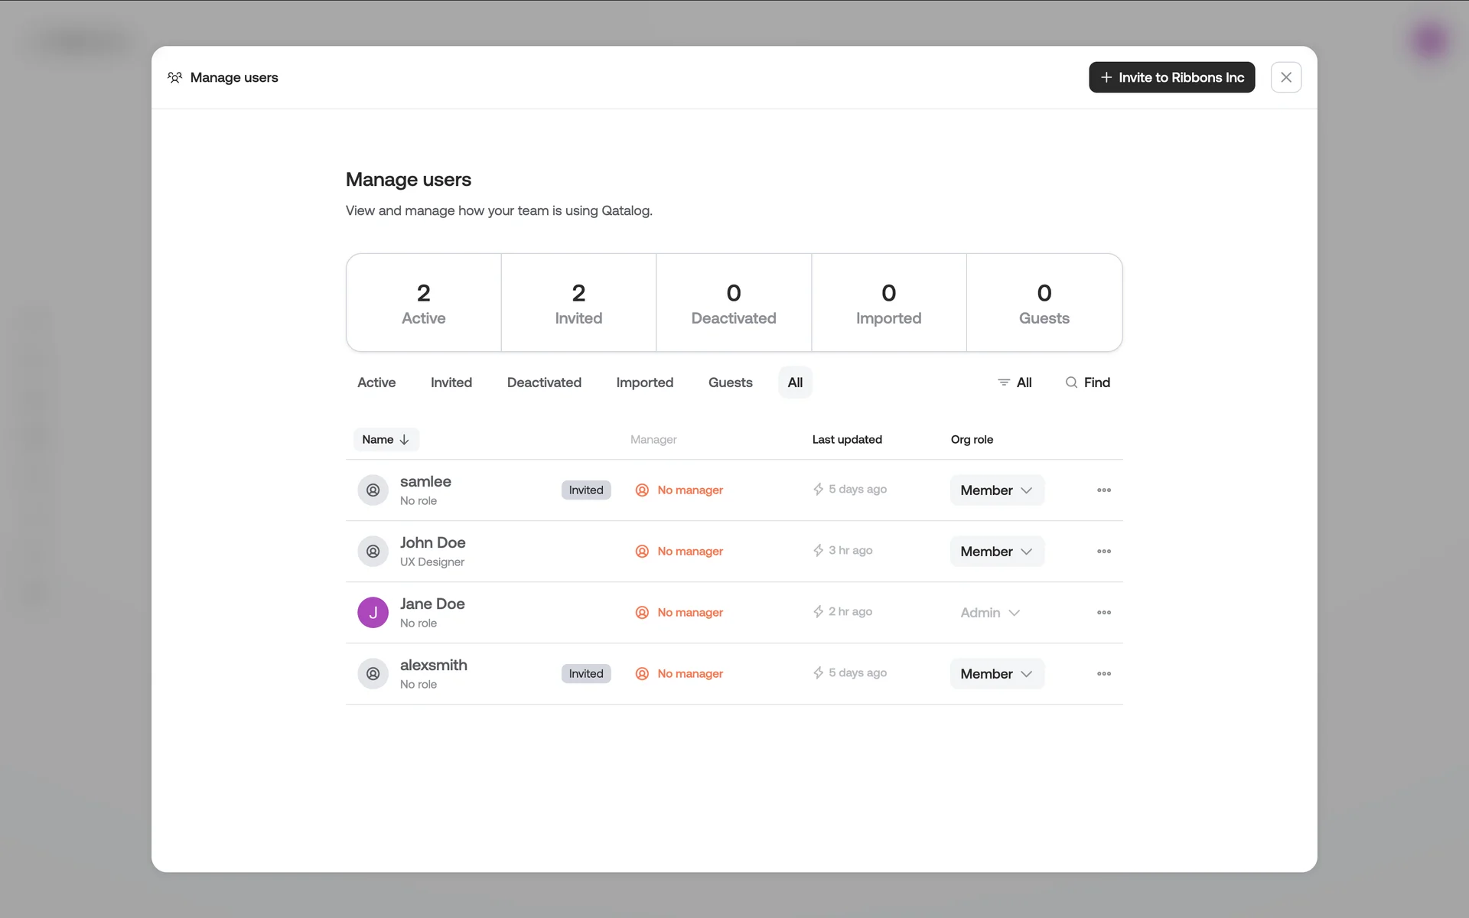Sort the list by Name column
The width and height of the screenshot is (1469, 918).
[386, 440]
